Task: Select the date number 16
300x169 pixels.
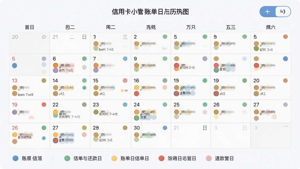Action: pos(137,81)
